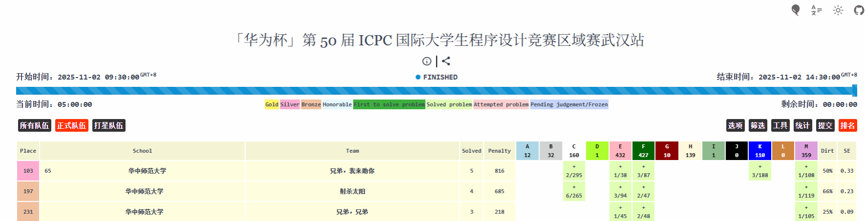The height and width of the screenshot is (221, 865).
Task: Open the GitHub repository link icon
Action: pos(859,10)
